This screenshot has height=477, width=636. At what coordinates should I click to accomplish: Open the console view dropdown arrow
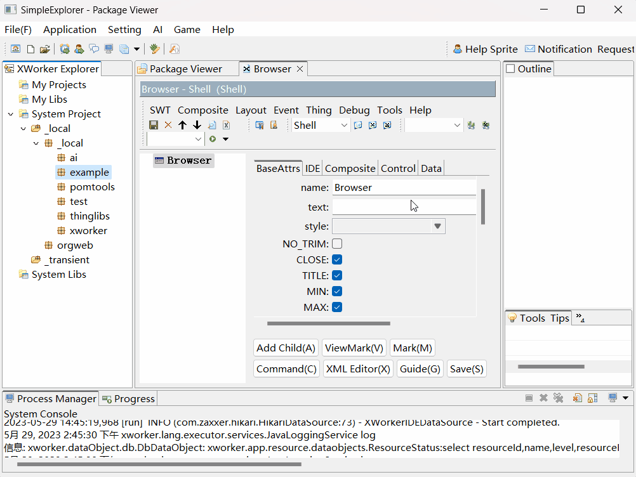pos(625,398)
